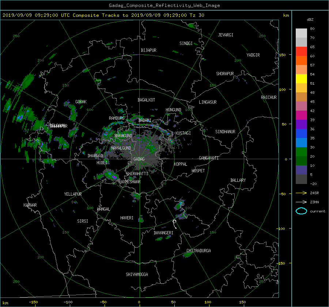Click the NARAGUND label
Screen dimensions: 329x307
[x=124, y=136]
